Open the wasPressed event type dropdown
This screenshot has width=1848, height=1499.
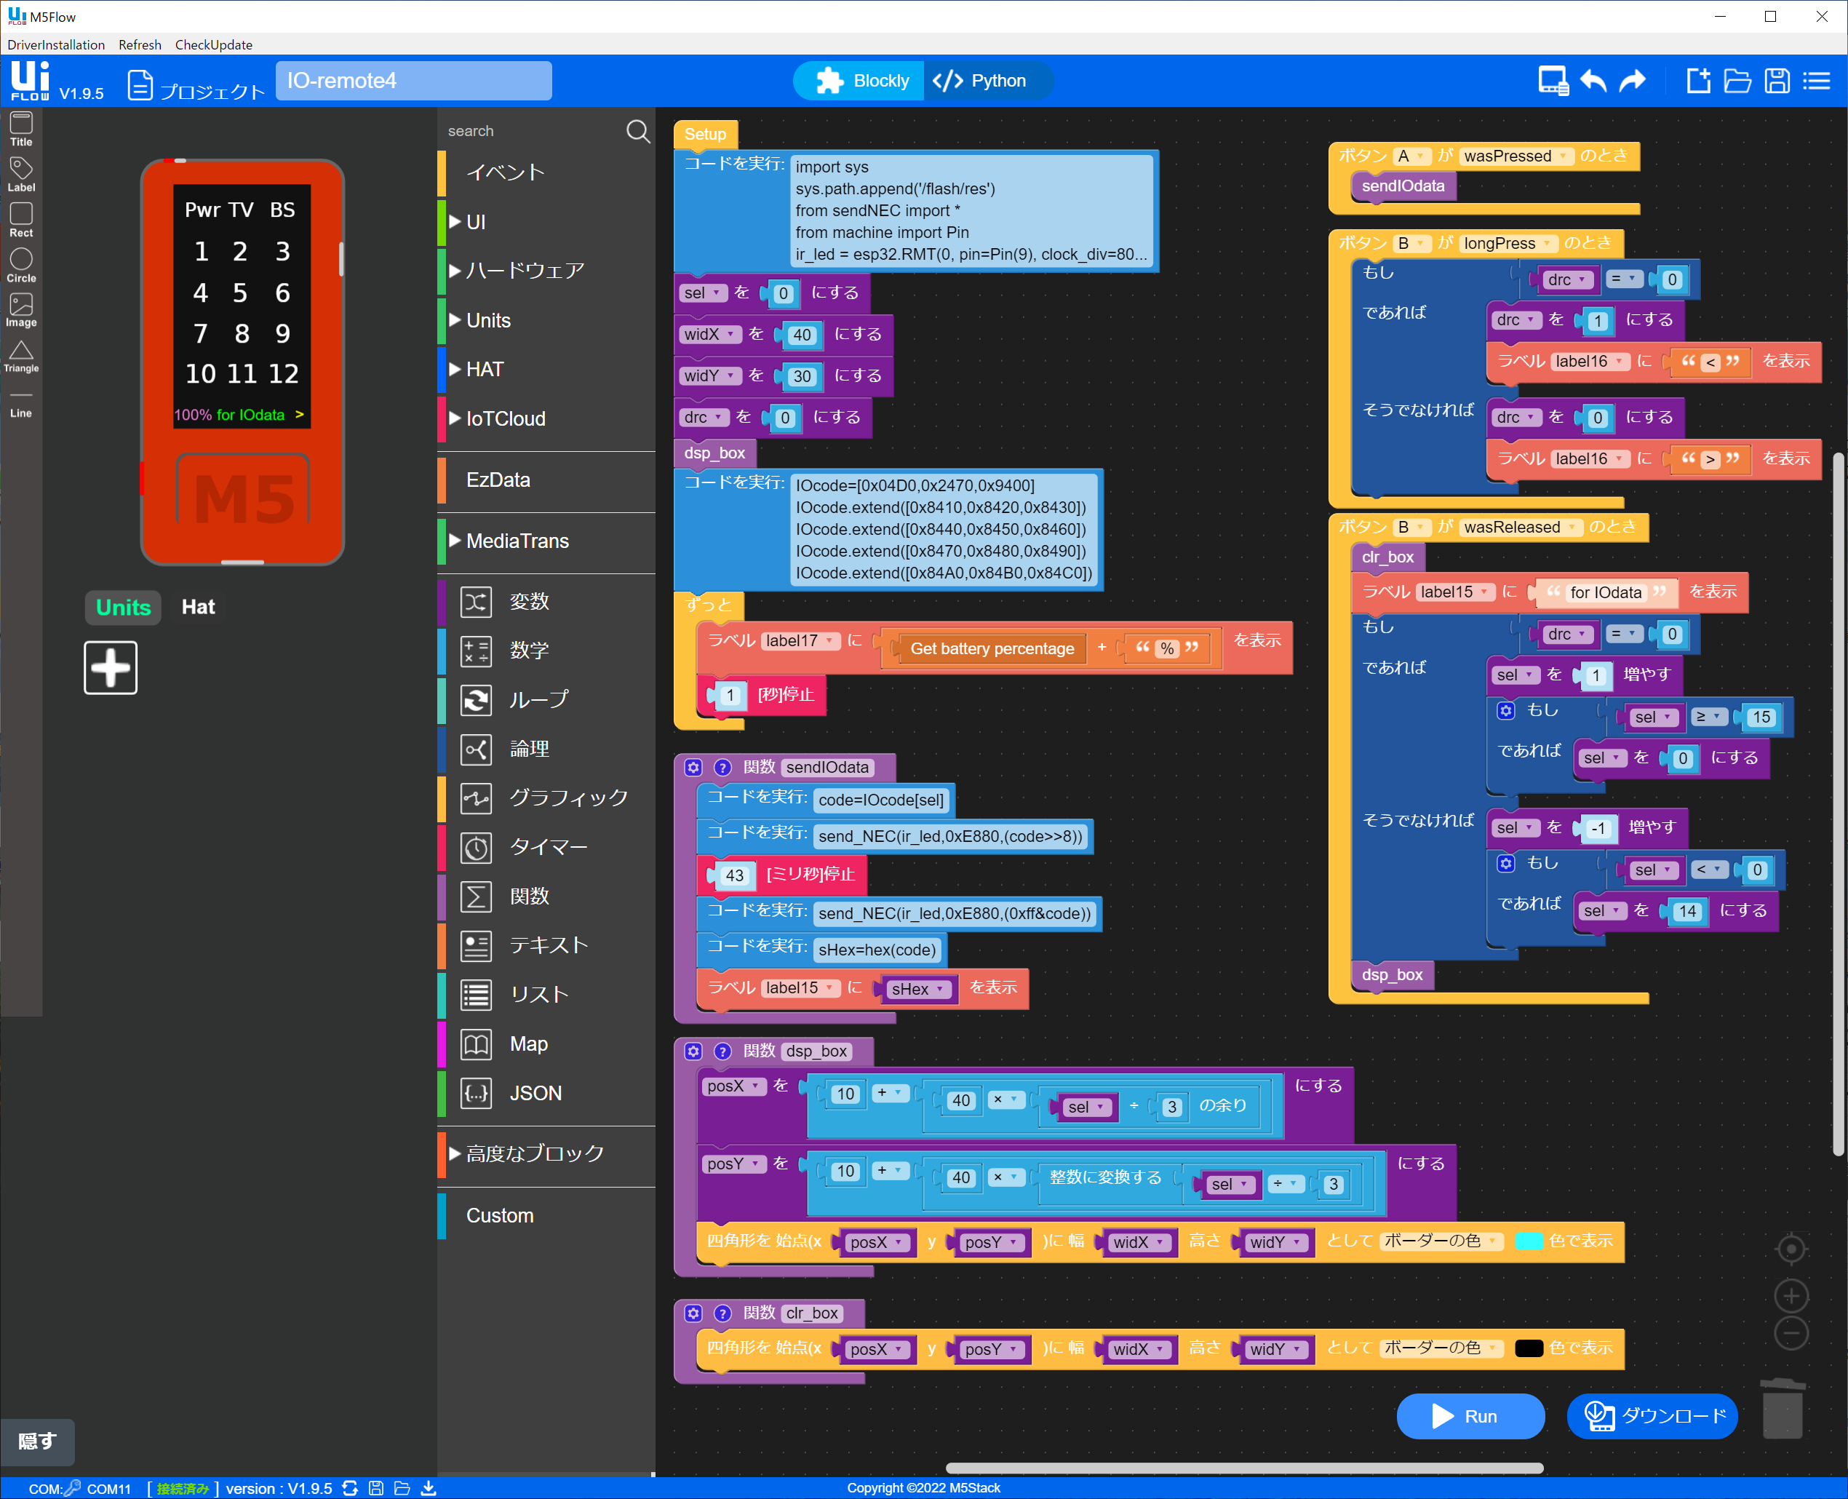[1515, 156]
